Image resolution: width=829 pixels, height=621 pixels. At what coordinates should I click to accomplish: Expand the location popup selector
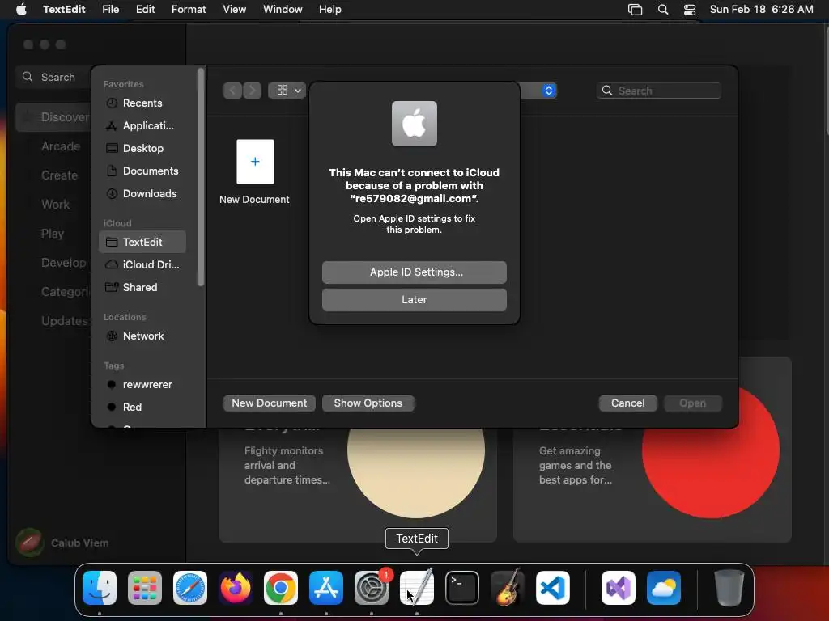[x=548, y=91]
